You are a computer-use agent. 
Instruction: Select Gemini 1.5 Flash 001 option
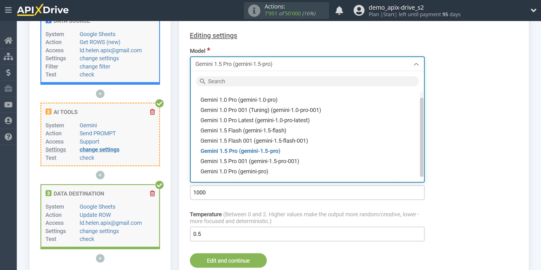(x=254, y=141)
